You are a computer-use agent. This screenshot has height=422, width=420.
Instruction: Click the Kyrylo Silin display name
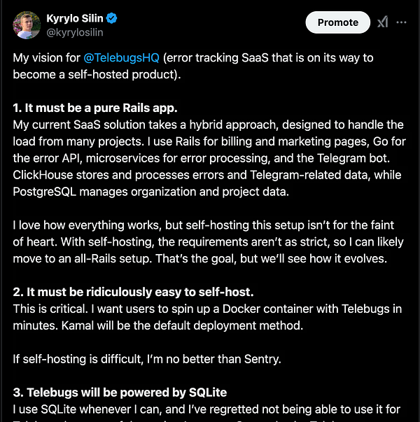pos(75,18)
